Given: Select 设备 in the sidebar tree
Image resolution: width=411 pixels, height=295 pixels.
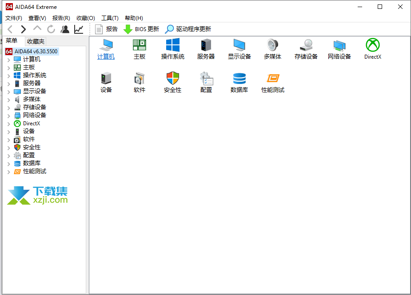Looking at the screenshot, I should [29, 131].
